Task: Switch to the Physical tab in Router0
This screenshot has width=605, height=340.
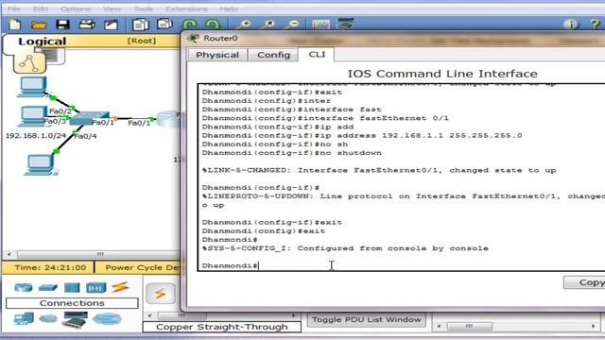Action: (217, 55)
